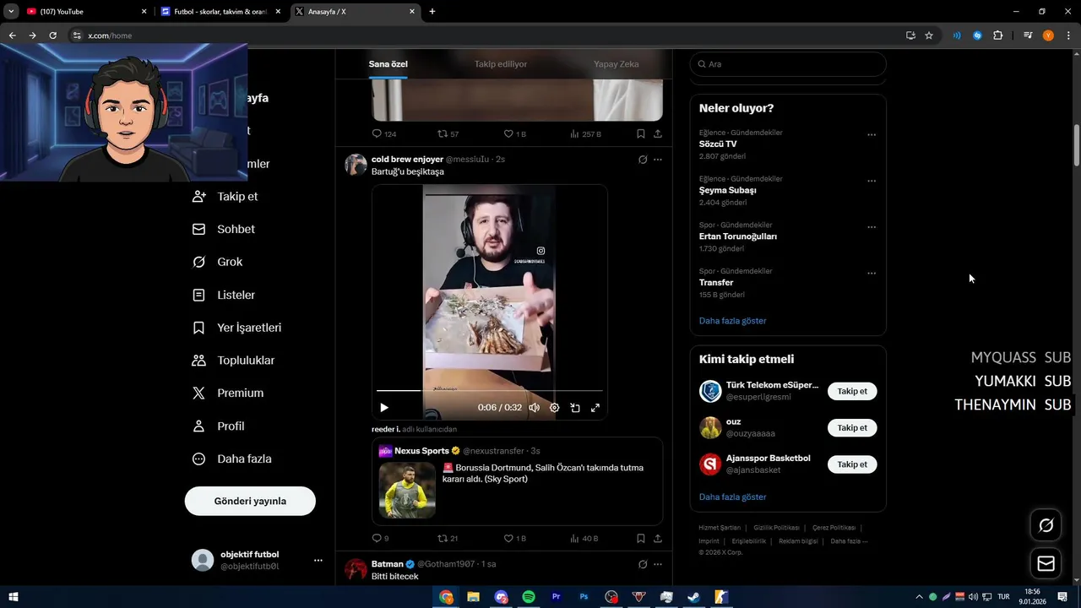Open the Chrome tab search chevron
Viewport: 1081px width, 608px height.
(11, 12)
